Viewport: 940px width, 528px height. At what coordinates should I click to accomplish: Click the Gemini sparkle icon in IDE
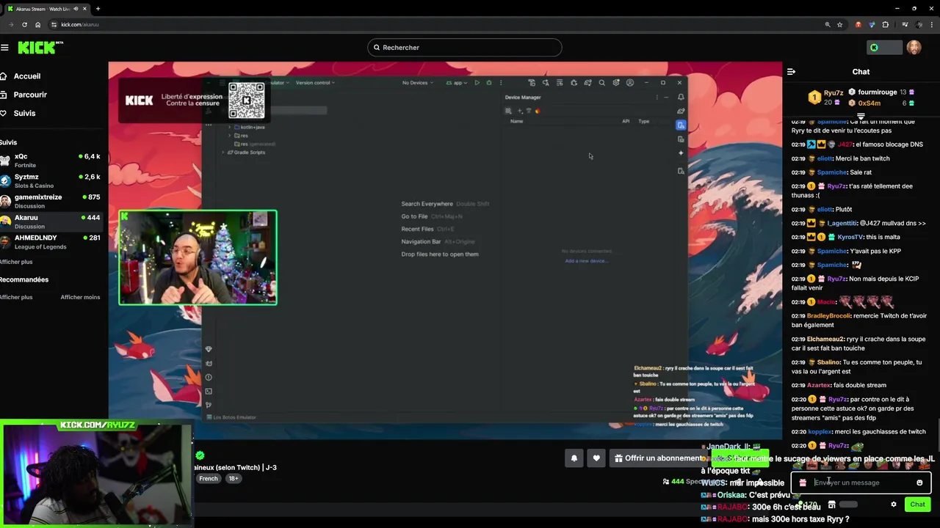(681, 153)
